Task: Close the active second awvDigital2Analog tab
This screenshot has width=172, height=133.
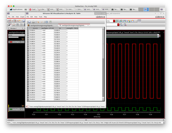Action: [x=88, y=25]
